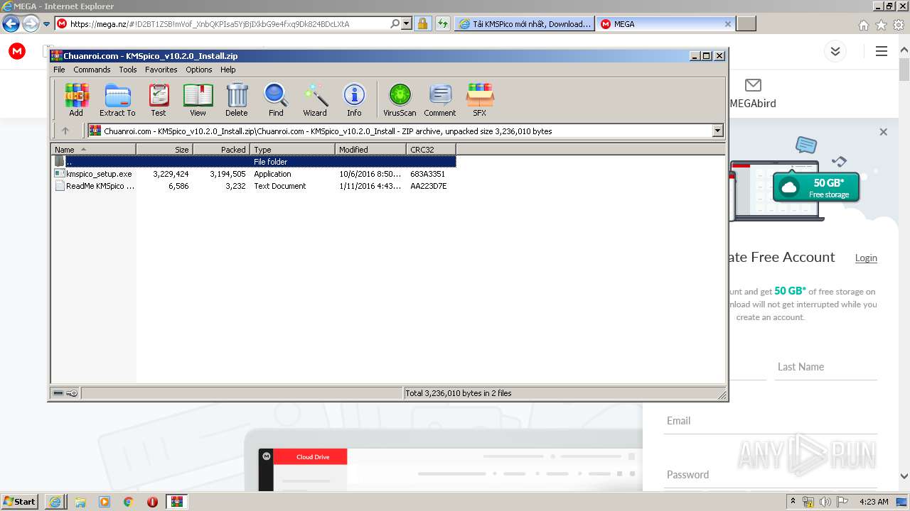
Task: Go up one folder level arrow
Action: 65,131
